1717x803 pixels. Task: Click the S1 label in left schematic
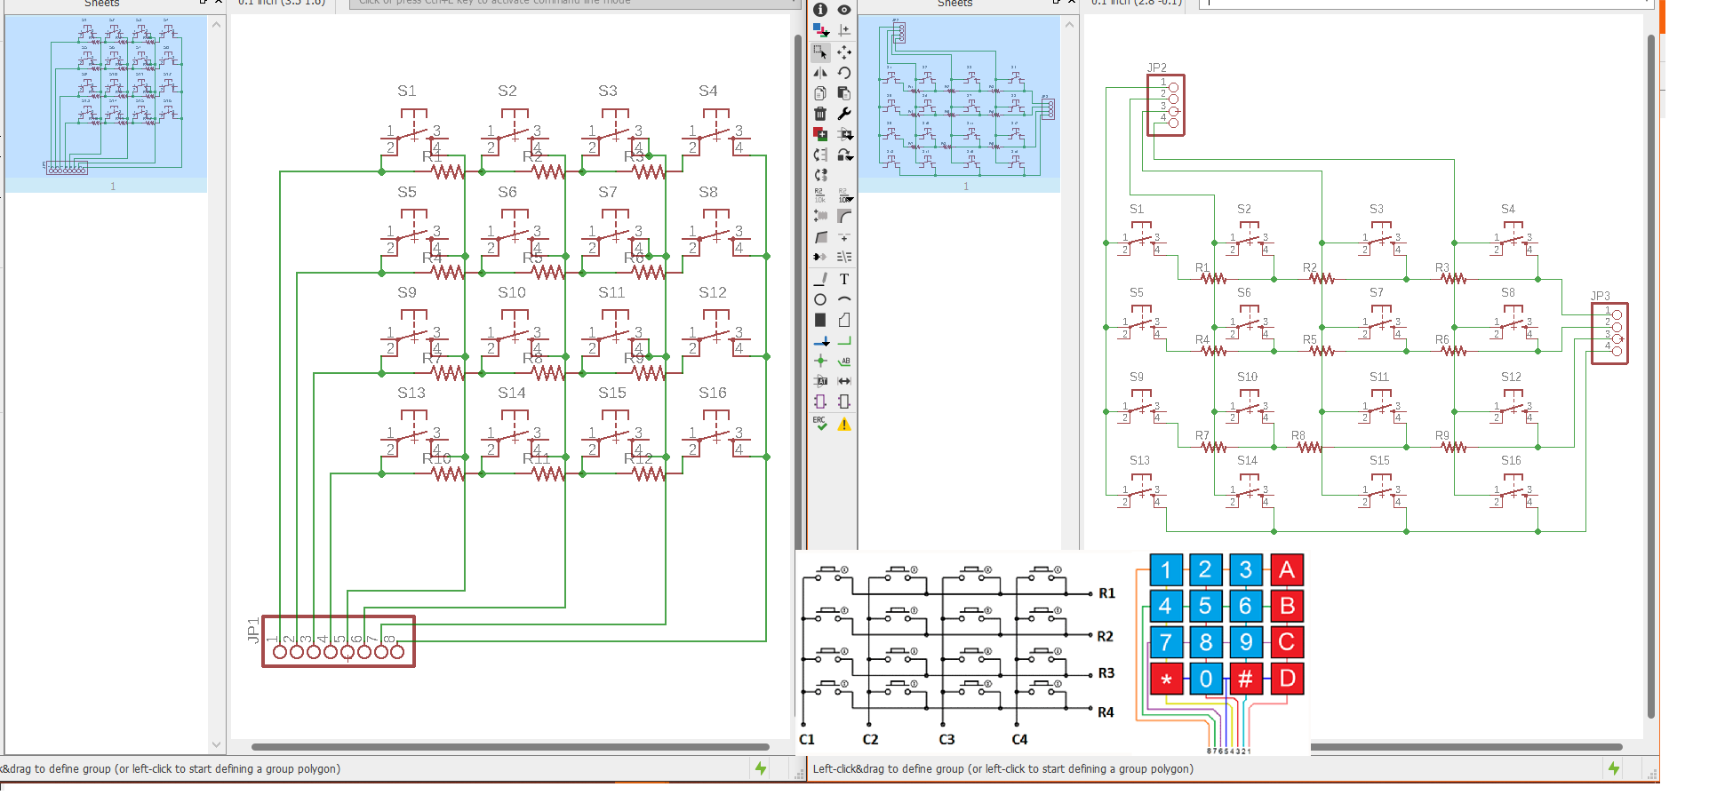[x=407, y=91]
